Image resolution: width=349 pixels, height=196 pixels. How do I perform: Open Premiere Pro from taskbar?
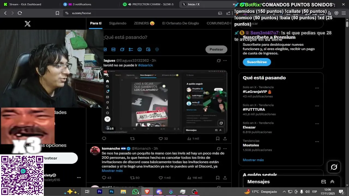coord(100,192)
